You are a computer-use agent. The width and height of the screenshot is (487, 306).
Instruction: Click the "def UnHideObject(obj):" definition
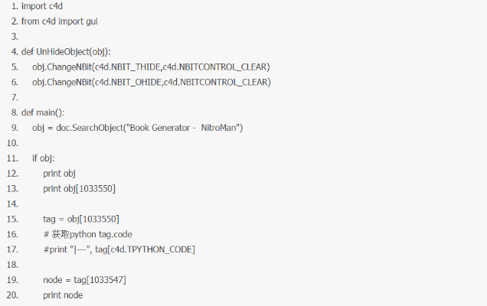66,52
